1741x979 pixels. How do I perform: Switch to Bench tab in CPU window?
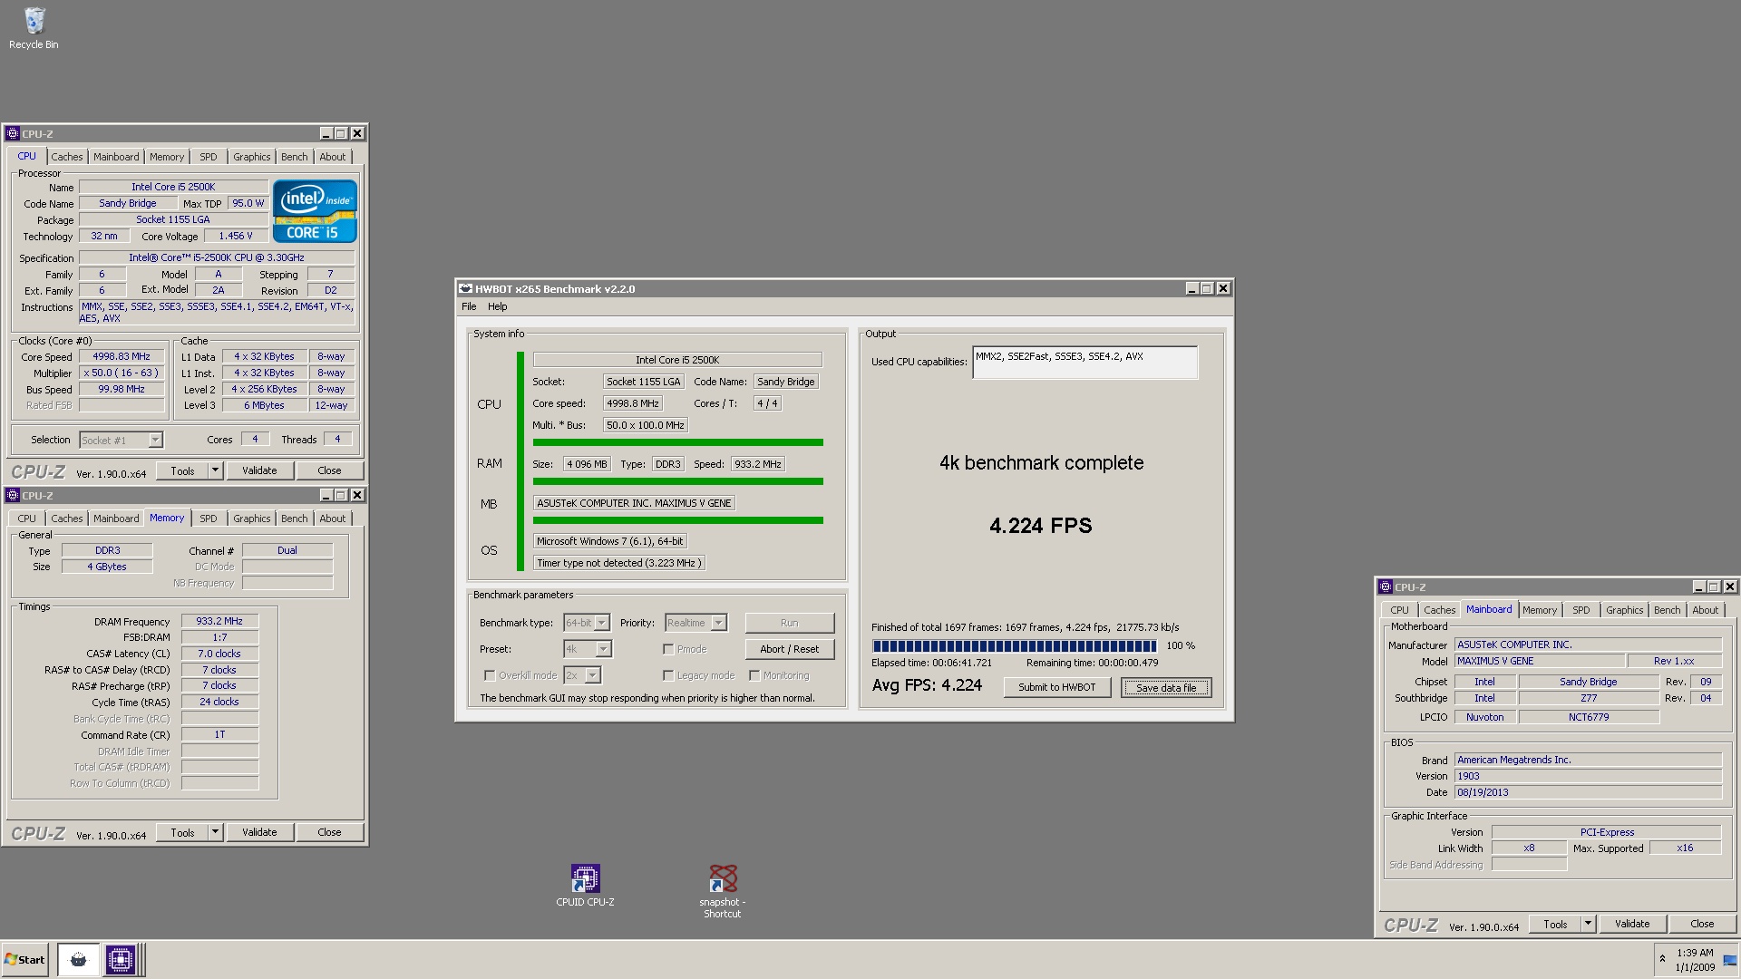point(295,157)
